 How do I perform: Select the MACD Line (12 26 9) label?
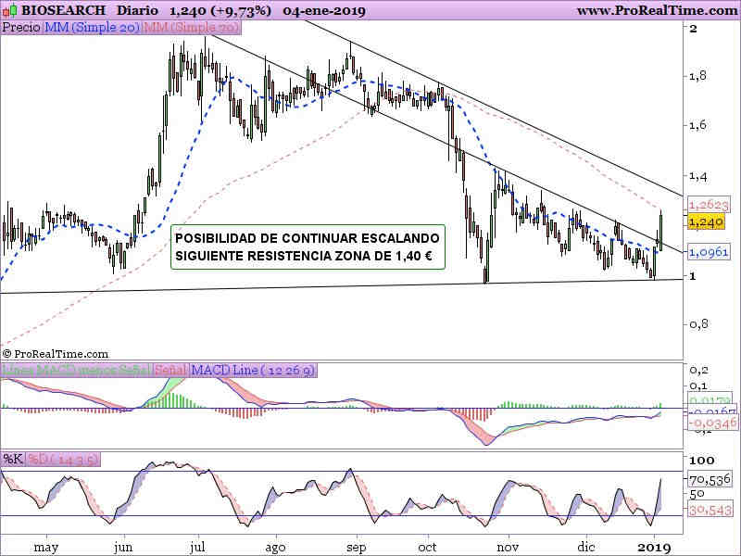point(253,370)
